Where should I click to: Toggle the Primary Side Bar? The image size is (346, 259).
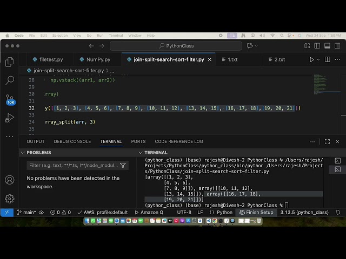[x=317, y=45]
